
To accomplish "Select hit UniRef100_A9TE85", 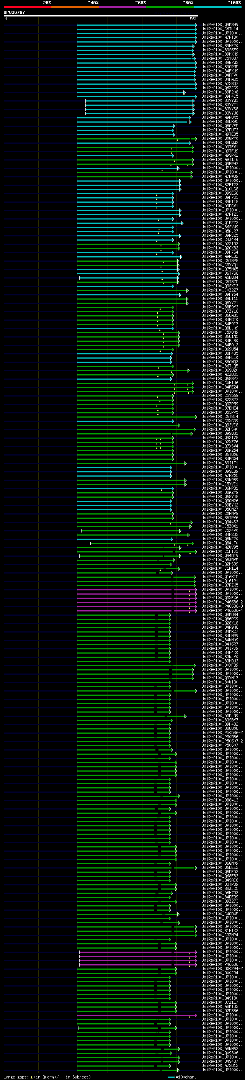I will pyautogui.click(x=220, y=134).
